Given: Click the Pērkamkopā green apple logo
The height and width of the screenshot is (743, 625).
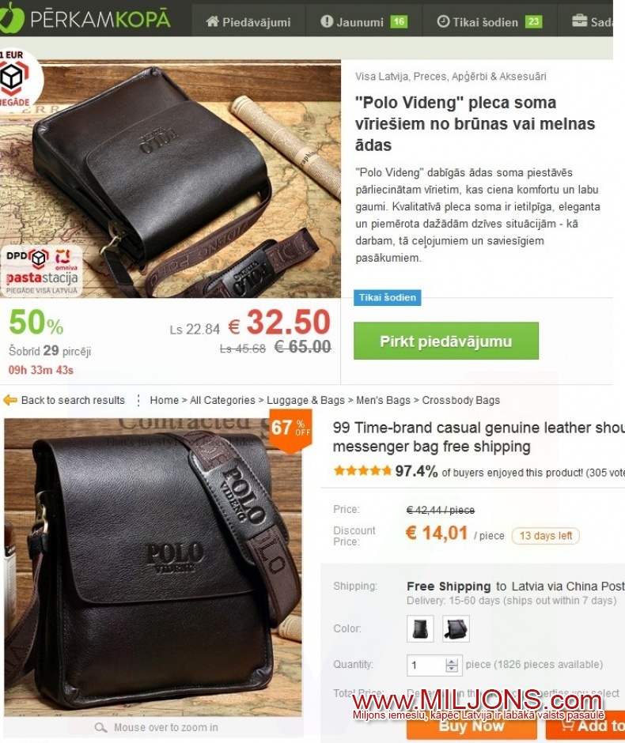Looking at the screenshot, I should coord(10,18).
